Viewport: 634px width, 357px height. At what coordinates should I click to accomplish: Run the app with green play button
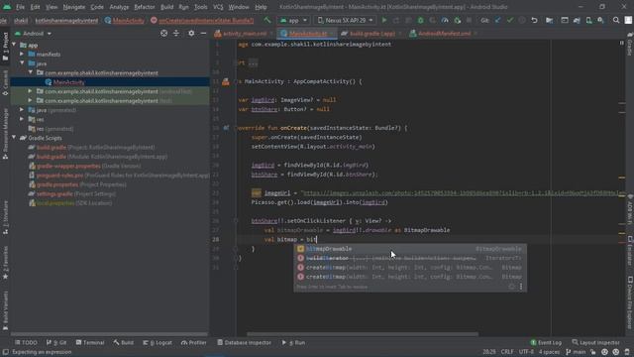(x=384, y=20)
